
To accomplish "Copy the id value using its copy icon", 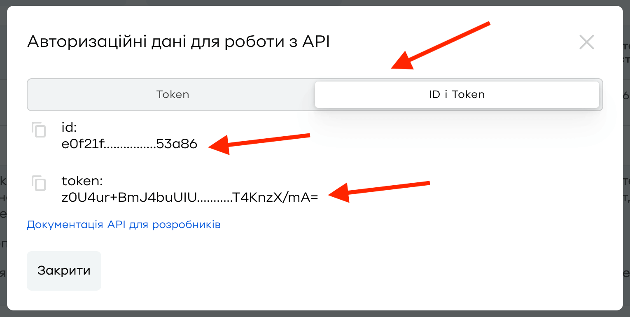I will 39,130.
